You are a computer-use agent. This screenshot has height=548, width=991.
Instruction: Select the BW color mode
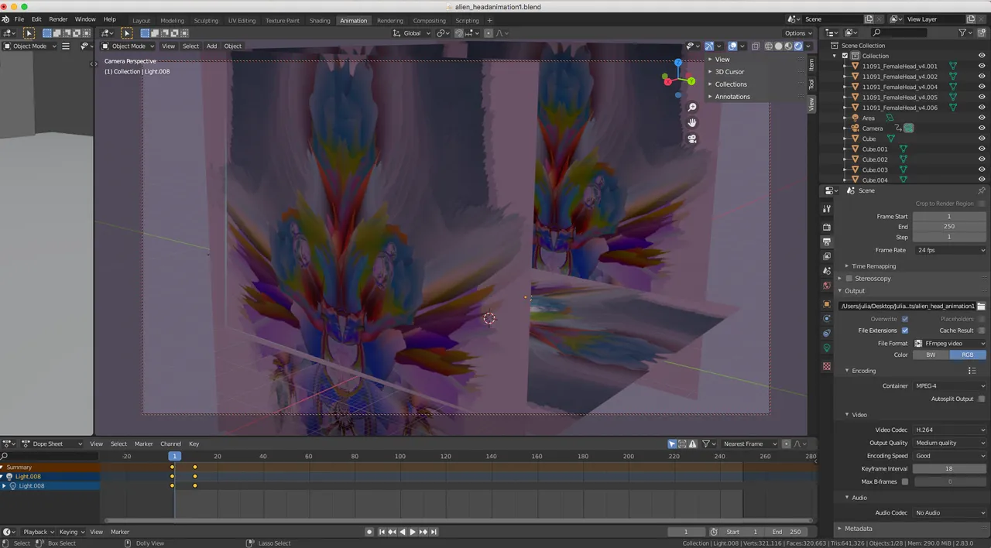pyautogui.click(x=931, y=354)
